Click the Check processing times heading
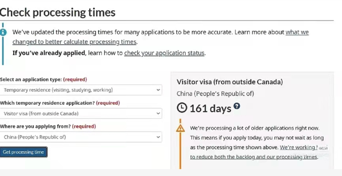Screen dimensions: 342x176 click(x=58, y=13)
